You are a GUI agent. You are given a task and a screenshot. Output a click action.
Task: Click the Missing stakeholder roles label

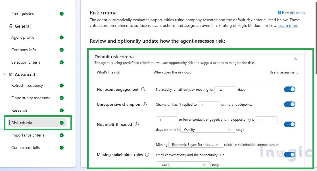click(x=120, y=155)
